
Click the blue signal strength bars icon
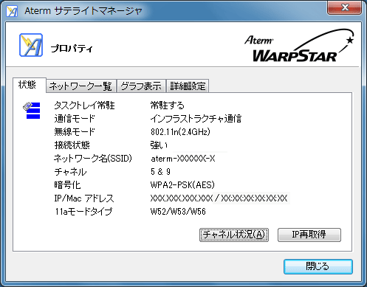[32, 111]
